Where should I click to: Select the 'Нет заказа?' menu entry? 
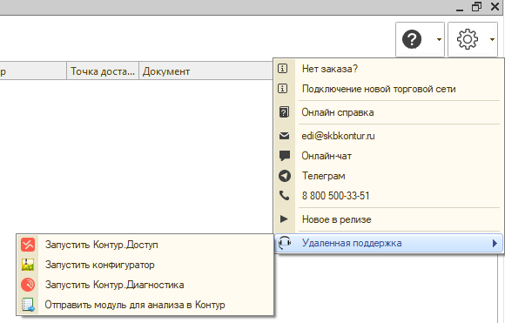388,69
